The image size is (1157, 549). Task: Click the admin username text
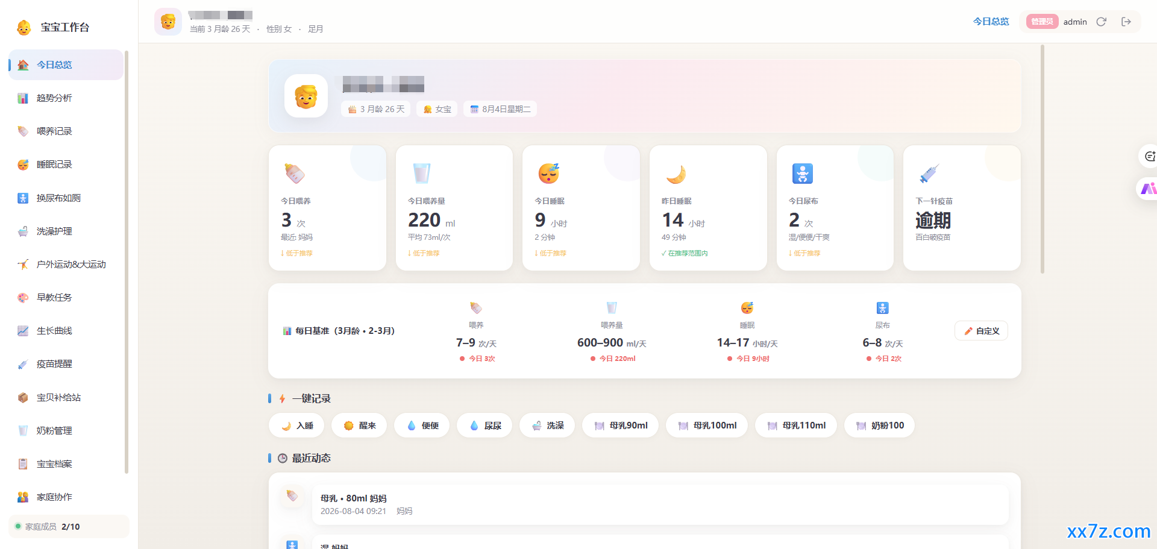coord(1075,22)
